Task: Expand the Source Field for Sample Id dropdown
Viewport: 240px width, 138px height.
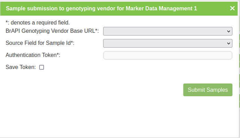Action: (167, 43)
